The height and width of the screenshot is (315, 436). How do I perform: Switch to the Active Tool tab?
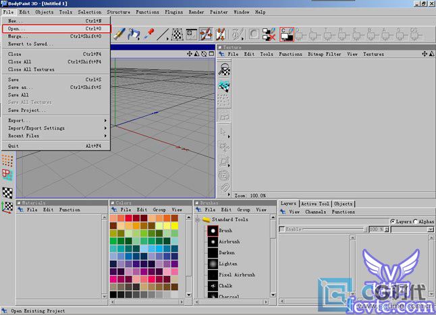315,204
